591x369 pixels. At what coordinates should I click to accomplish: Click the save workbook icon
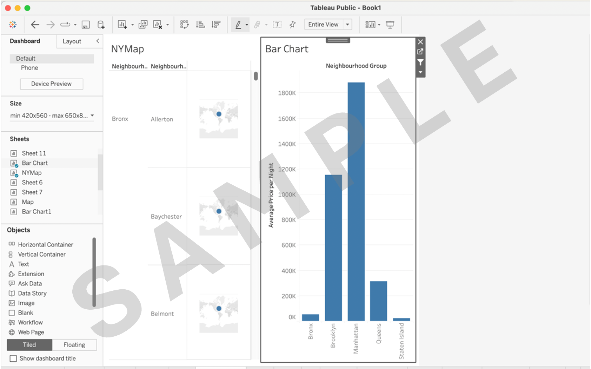pyautogui.click(x=86, y=25)
